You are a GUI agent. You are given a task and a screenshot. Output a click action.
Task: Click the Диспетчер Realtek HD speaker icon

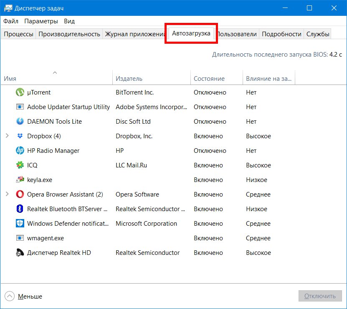click(x=20, y=253)
